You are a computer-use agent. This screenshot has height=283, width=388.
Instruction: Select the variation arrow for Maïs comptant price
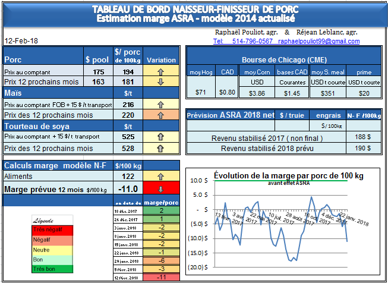[x=160, y=104]
